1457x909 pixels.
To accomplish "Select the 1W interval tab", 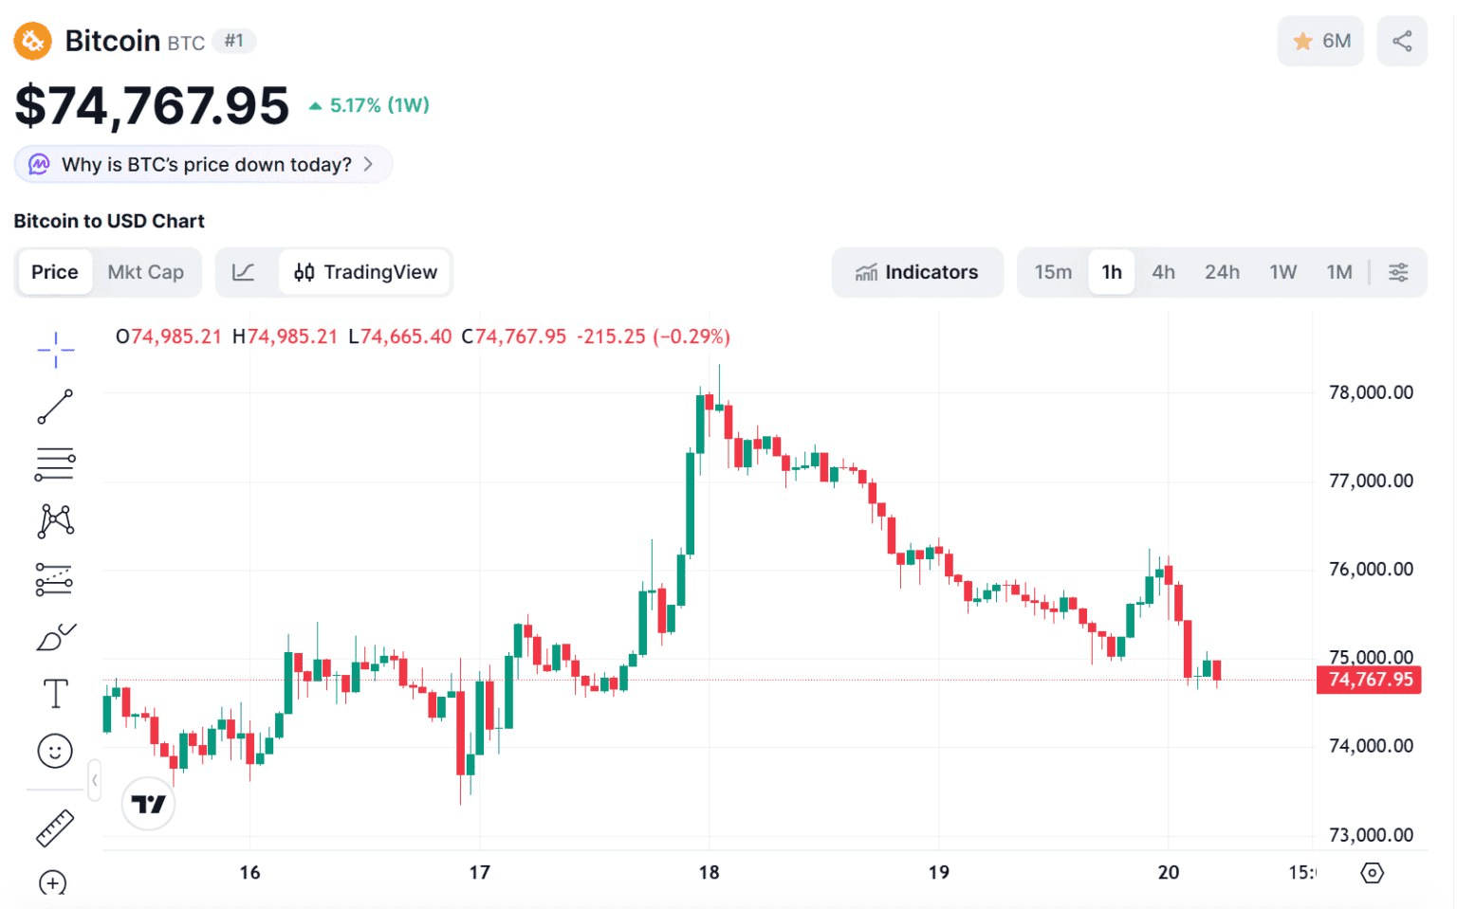I will pyautogui.click(x=1282, y=273).
